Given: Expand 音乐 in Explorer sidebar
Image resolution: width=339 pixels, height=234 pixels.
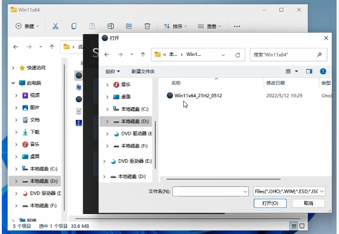Looking at the screenshot, I should 16,145.
